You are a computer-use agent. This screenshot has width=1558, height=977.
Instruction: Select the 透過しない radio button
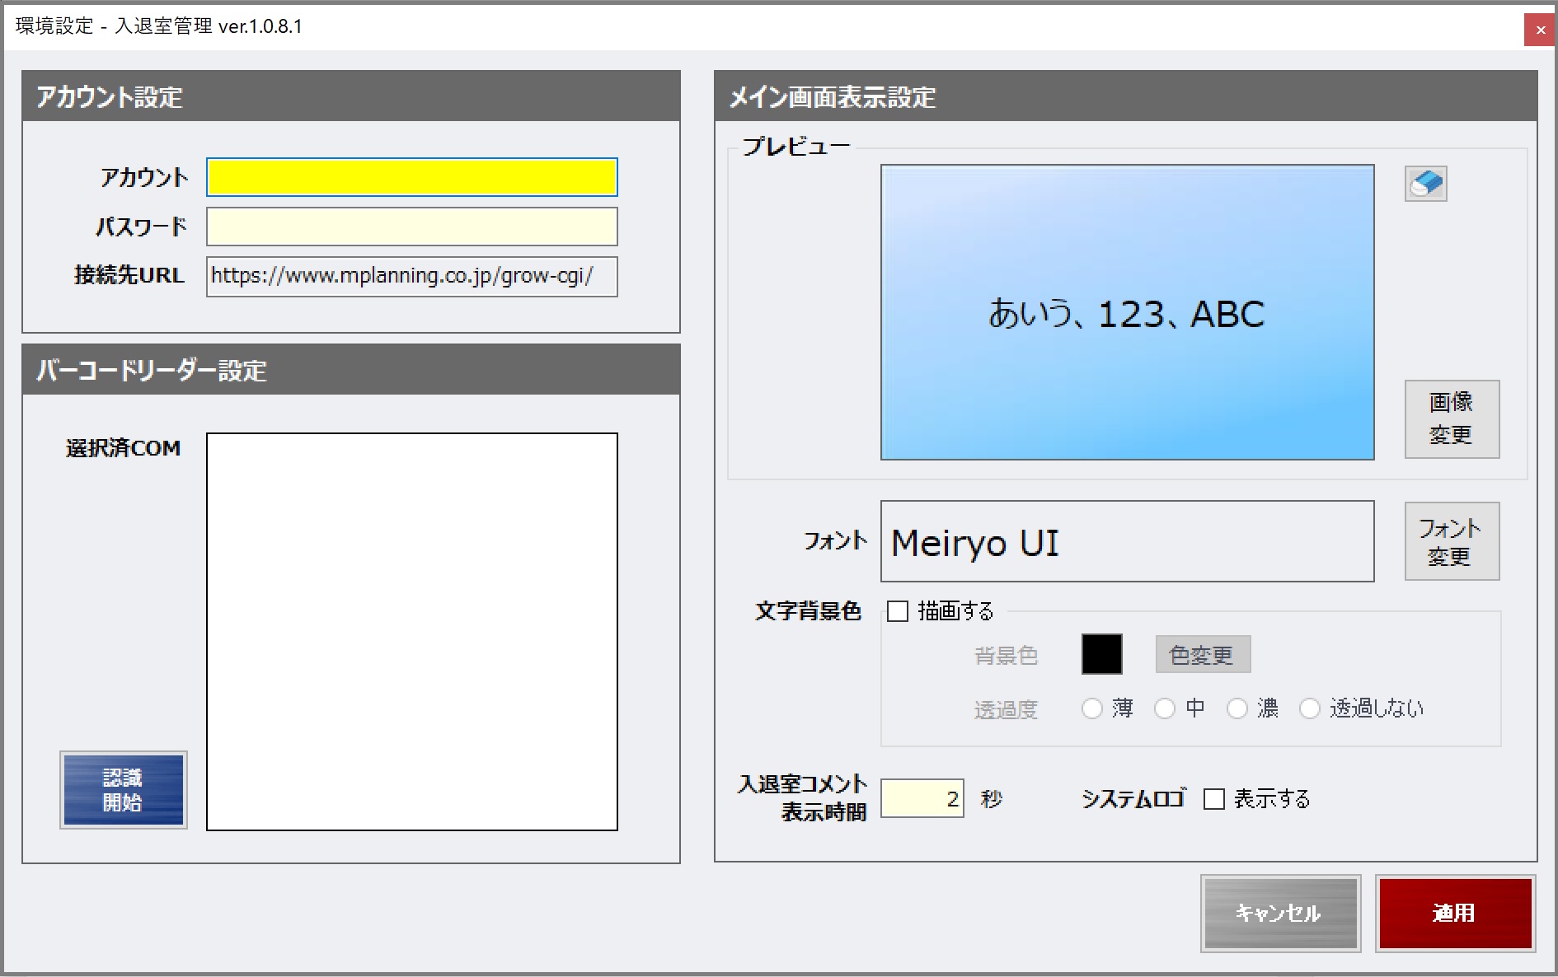1310,708
